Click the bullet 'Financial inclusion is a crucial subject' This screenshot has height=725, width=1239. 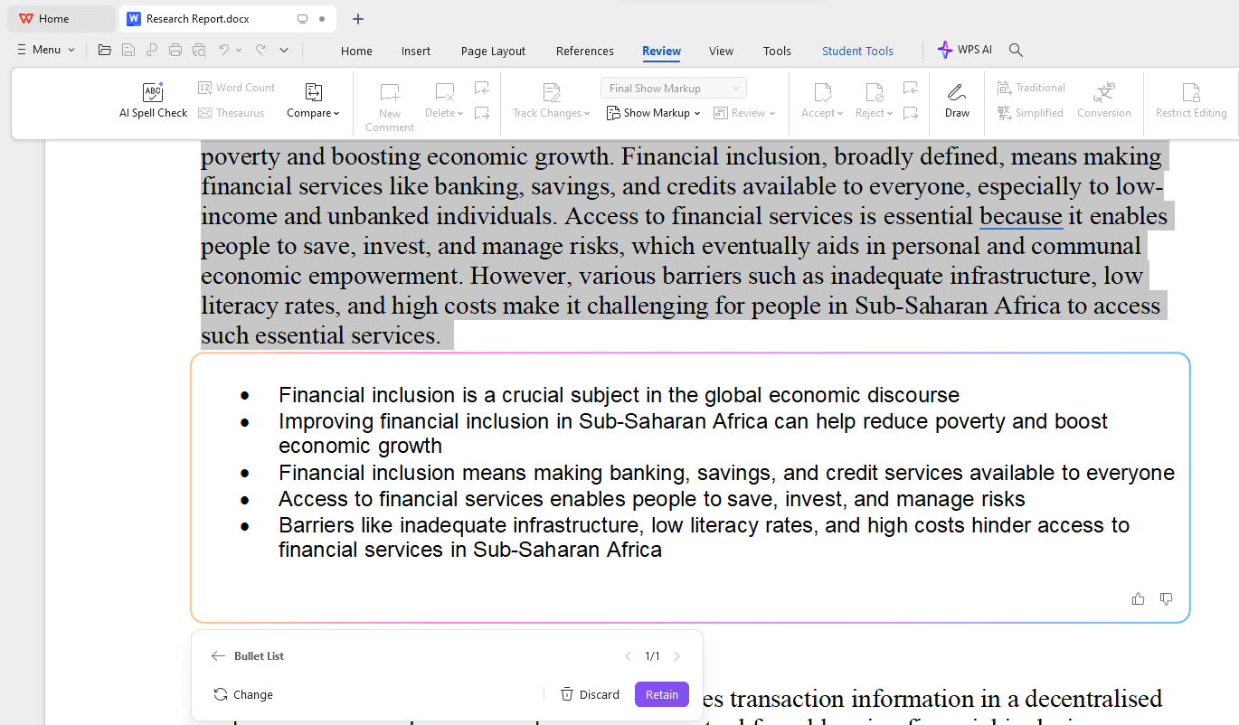[619, 395]
